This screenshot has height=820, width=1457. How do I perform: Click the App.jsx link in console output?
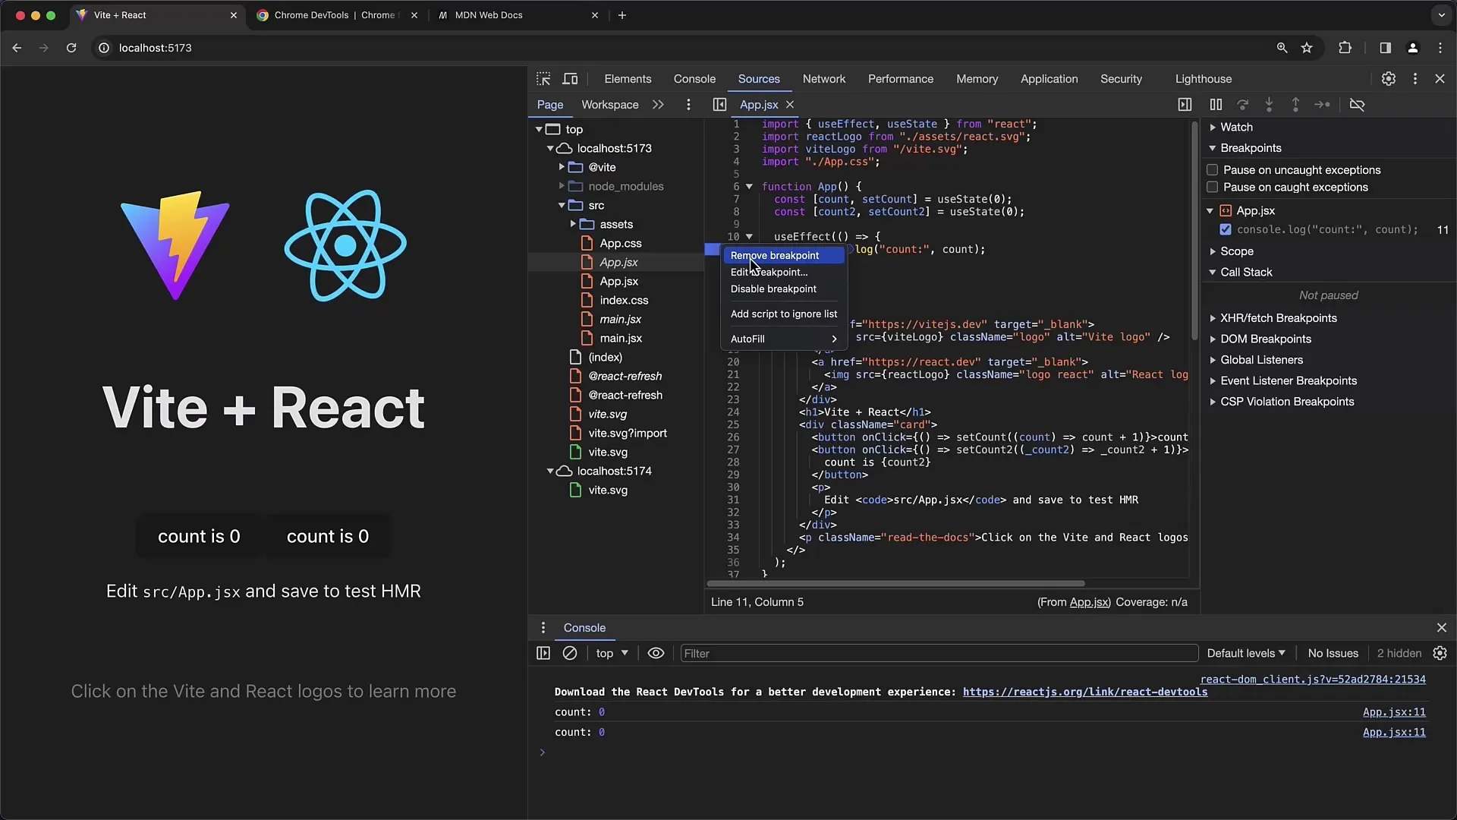1394,712
